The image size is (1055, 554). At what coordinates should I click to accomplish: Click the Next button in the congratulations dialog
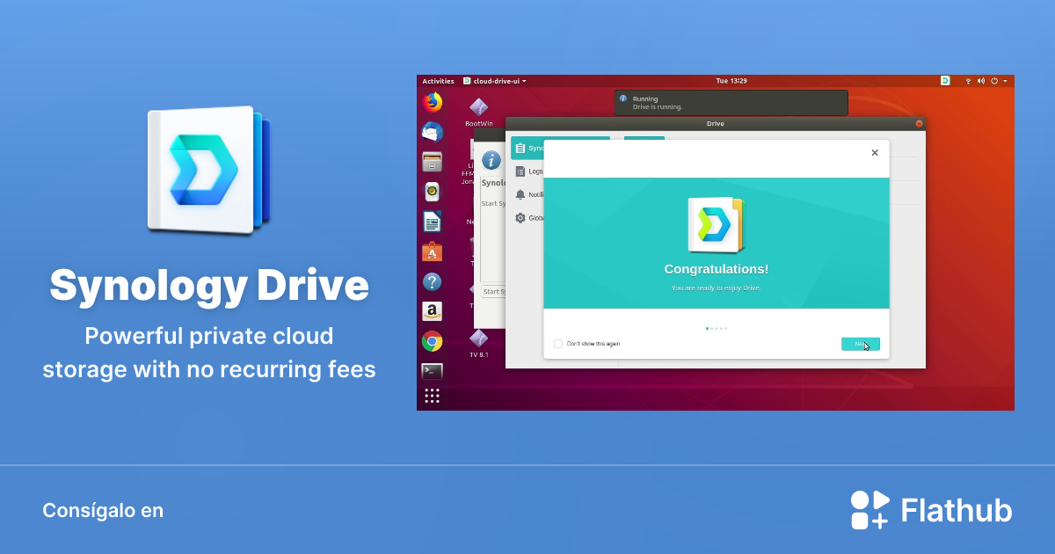(x=861, y=344)
